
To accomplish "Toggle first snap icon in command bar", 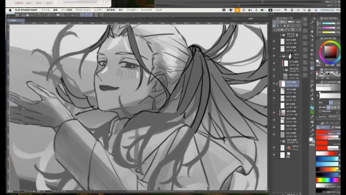I will 82,14.
